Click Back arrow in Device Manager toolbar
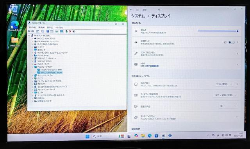This screenshot has height=149, width=250. point(29,31)
